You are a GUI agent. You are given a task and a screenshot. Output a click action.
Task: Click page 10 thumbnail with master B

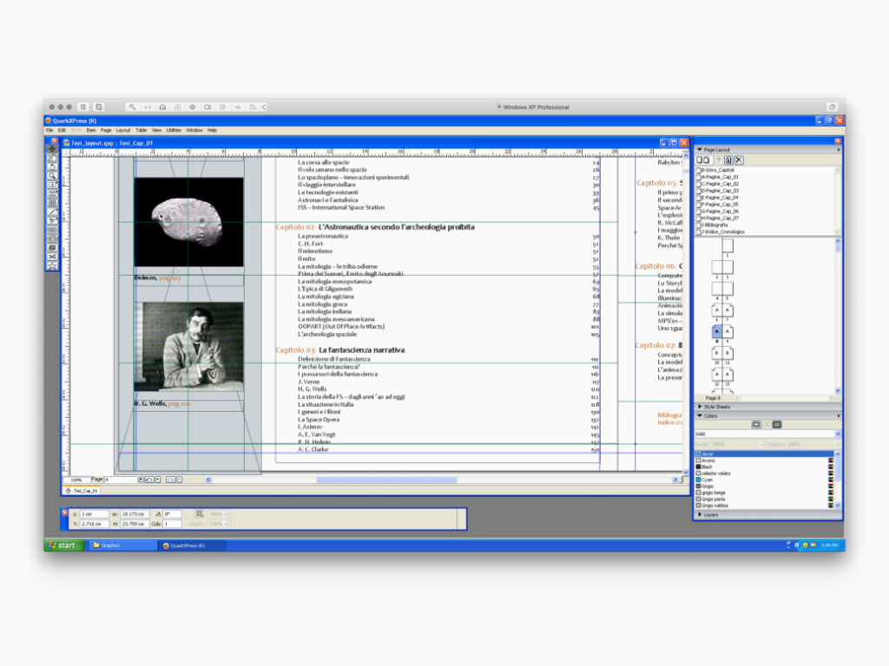716,353
